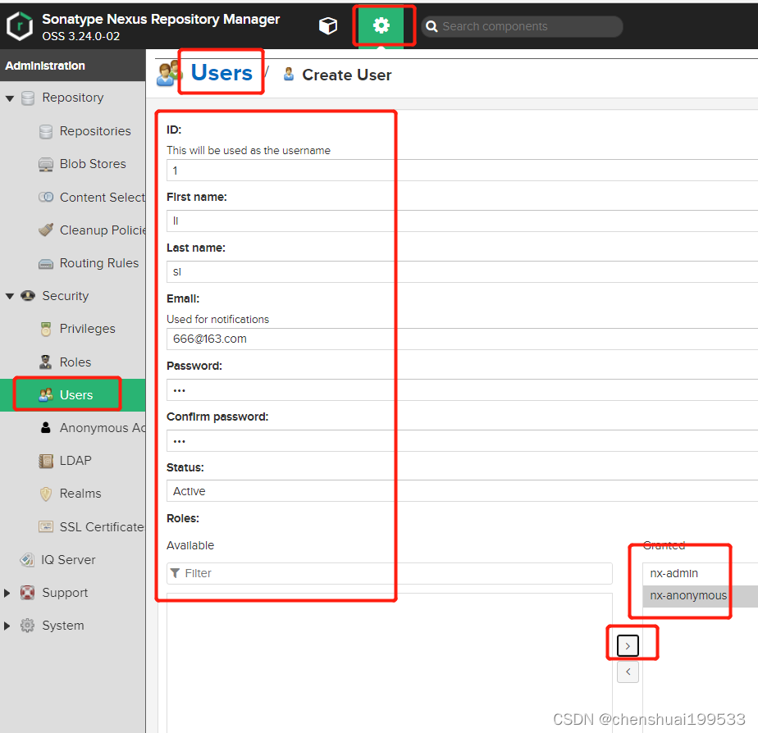Open Blob Stores in the sidebar
The width and height of the screenshot is (758, 733).
(93, 164)
